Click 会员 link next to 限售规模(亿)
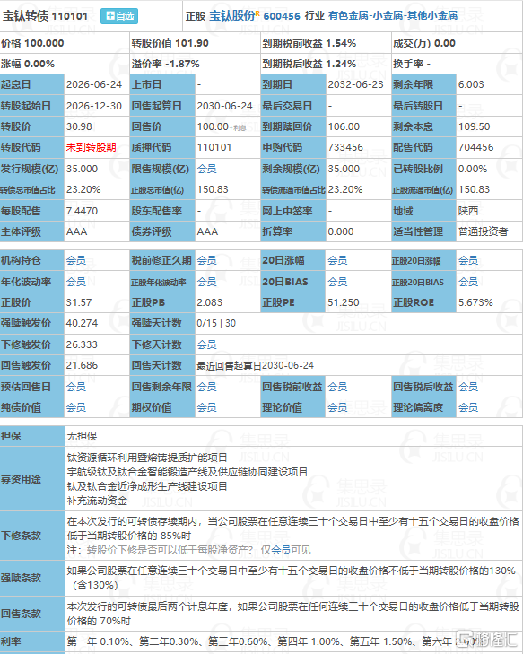 [x=206, y=169]
